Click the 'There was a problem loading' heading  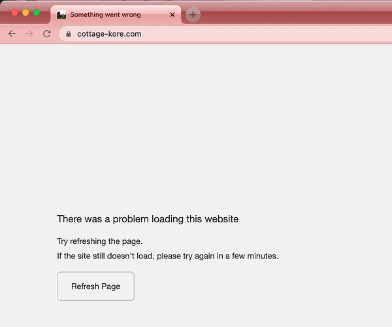click(148, 219)
